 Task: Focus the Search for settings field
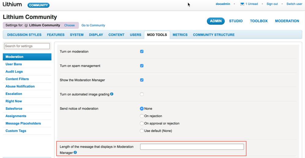(27, 46)
